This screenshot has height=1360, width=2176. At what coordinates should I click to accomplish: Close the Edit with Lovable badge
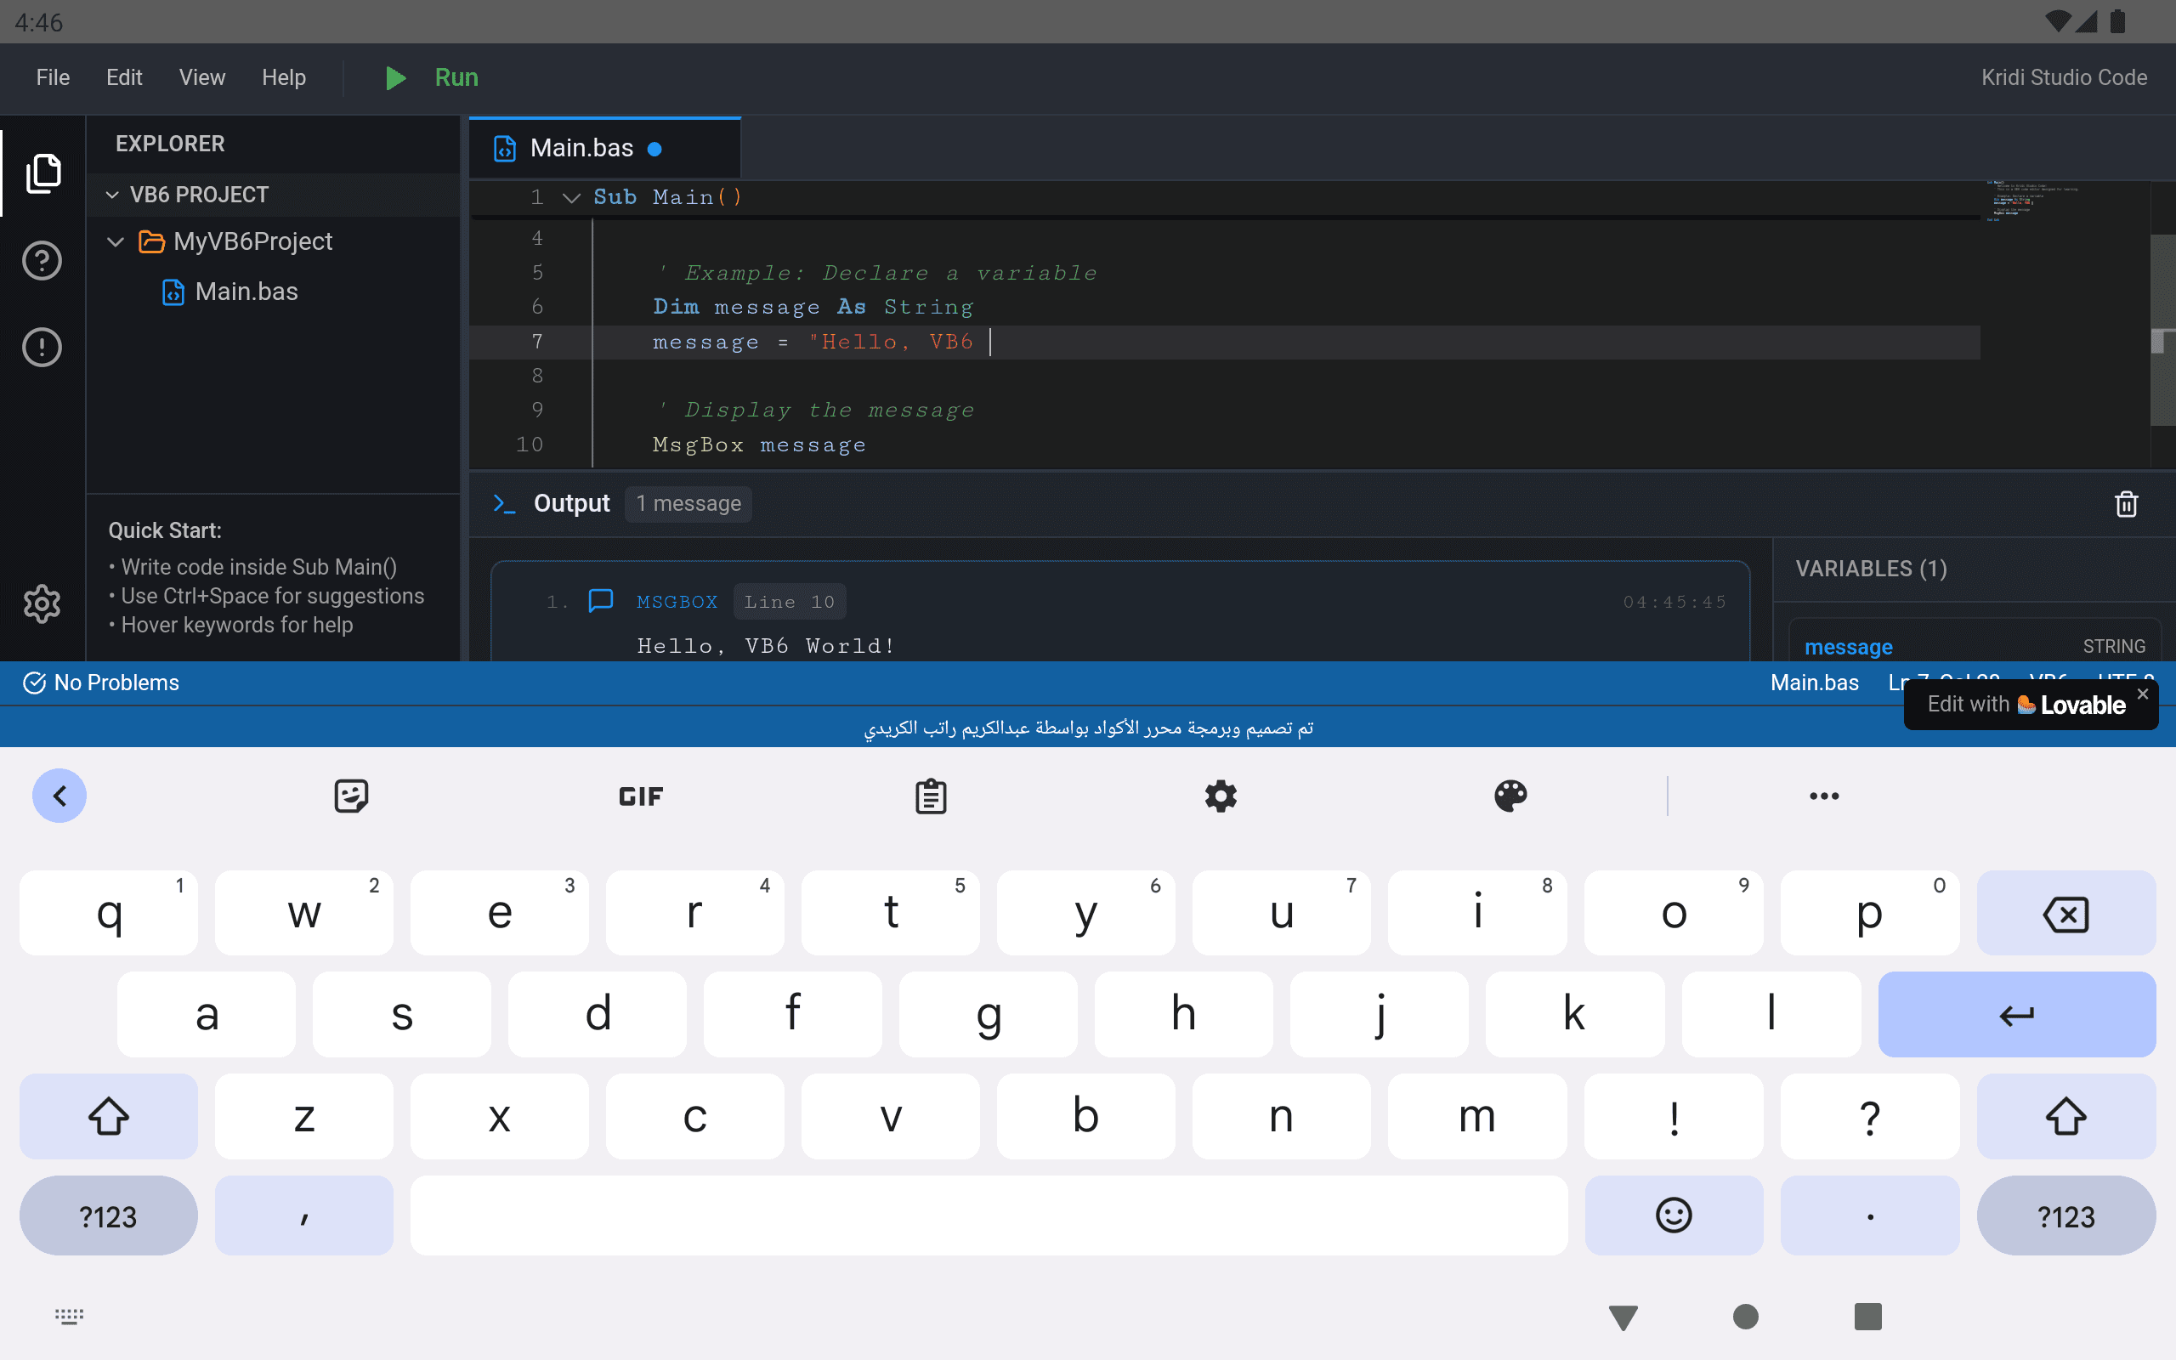2143,694
